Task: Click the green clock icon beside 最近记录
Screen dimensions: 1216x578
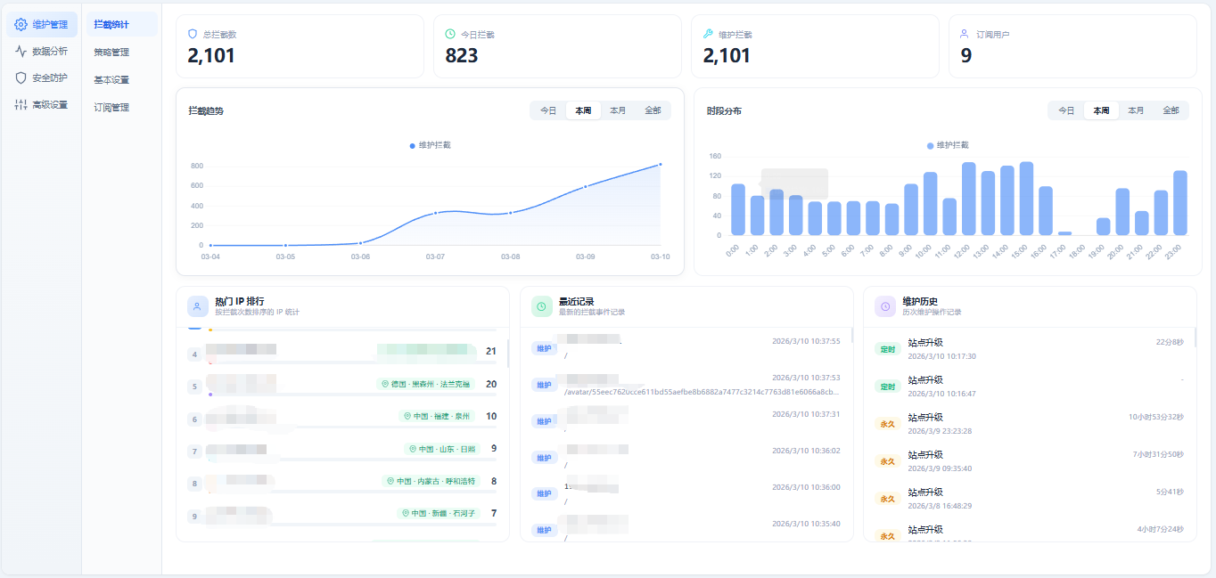Action: click(x=541, y=306)
